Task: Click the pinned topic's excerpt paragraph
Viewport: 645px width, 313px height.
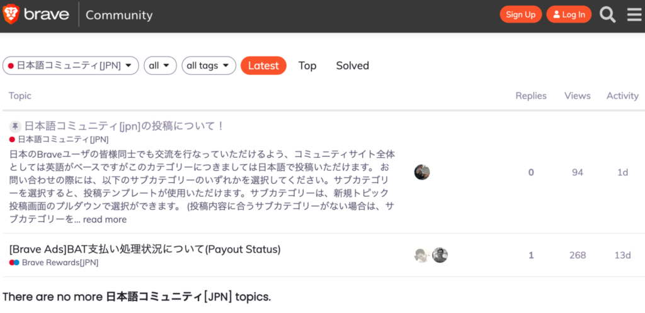Action: [202, 187]
